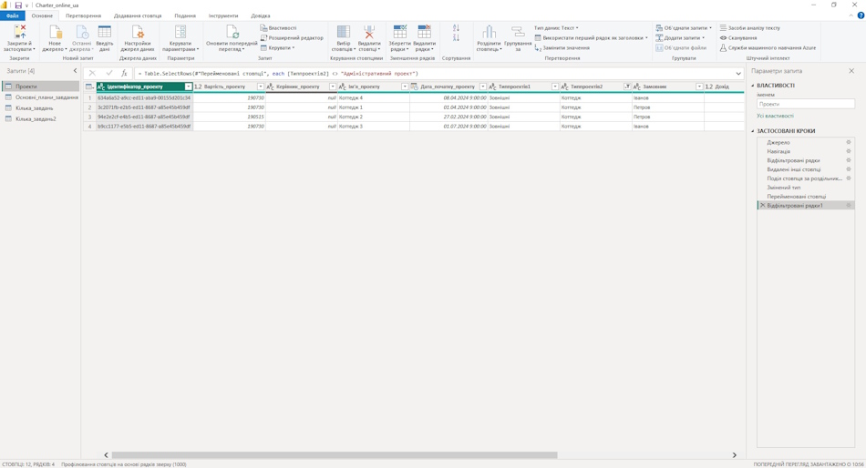This screenshot has height=468, width=866.
Task: Switch to Додавання стовпця tab
Action: pos(138,16)
